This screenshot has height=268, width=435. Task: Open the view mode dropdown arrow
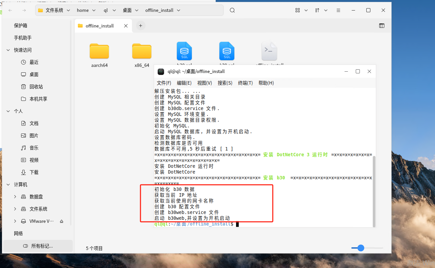306,10
